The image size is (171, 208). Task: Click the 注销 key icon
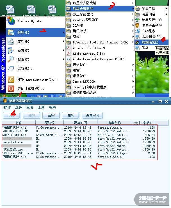(11, 80)
